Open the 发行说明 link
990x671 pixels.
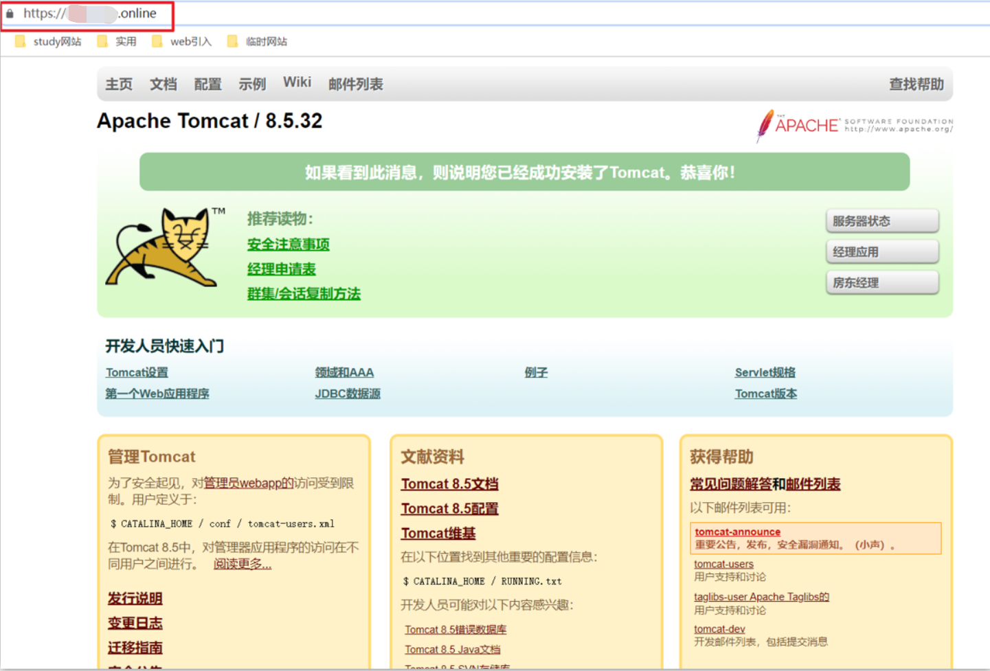[x=135, y=598]
